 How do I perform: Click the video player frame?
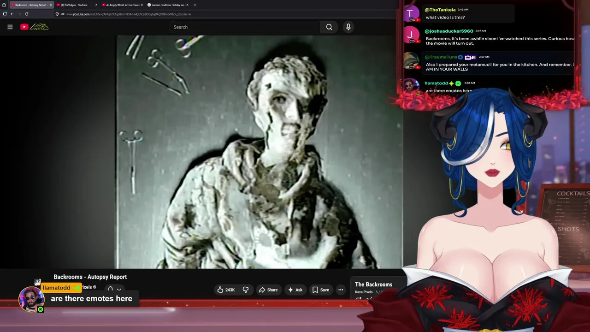[201, 152]
